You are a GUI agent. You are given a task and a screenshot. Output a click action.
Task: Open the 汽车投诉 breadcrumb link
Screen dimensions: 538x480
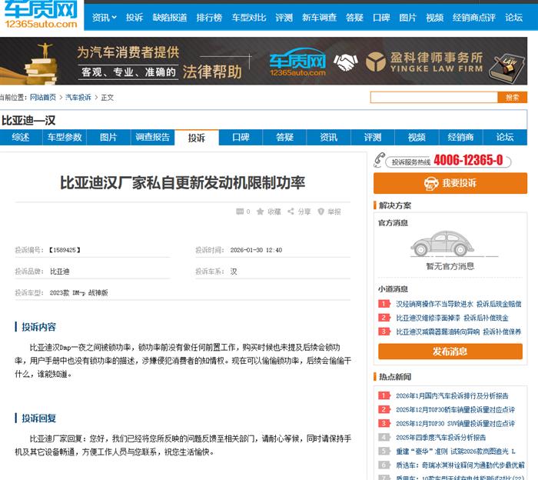point(78,98)
